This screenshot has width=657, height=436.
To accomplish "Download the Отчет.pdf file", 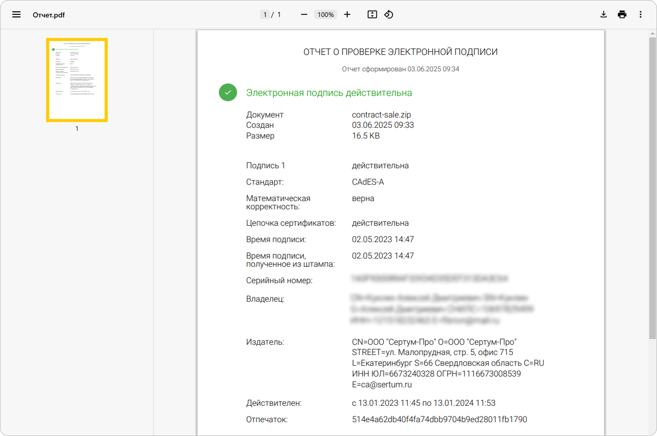I will [604, 14].
